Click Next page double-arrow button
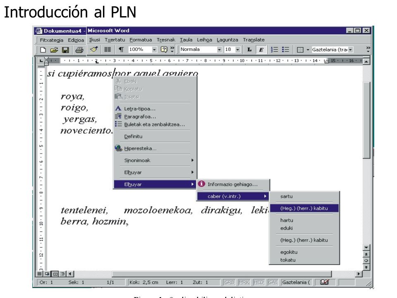This screenshot has height=298, width=397. [366, 267]
